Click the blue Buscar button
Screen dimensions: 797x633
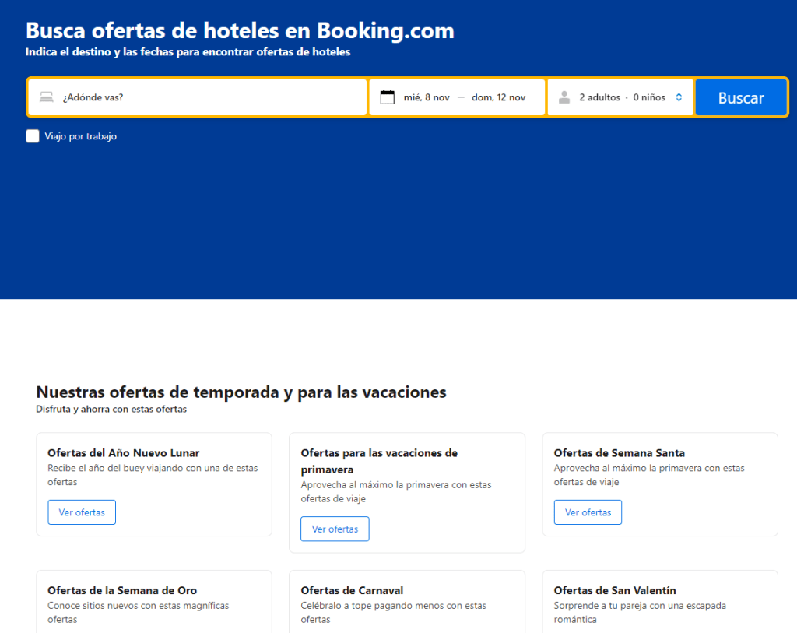741,97
